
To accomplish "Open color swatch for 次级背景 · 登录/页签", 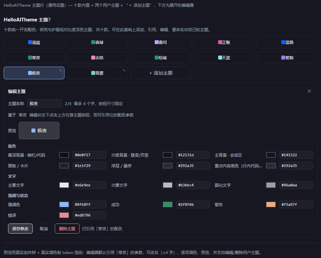I will [x=168, y=155].
